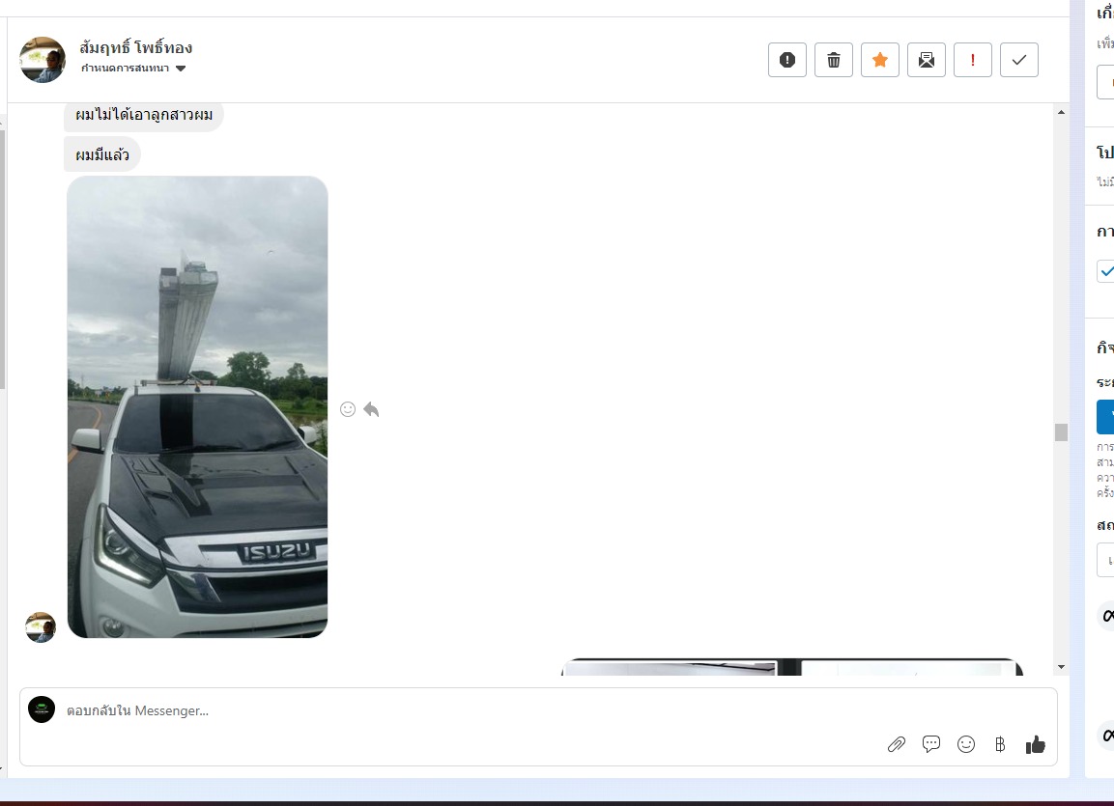Toggle checkbox in right side panel
Screen dimensions: 1114x806
tap(1106, 271)
